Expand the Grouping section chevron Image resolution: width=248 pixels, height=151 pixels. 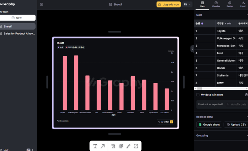(247, 136)
